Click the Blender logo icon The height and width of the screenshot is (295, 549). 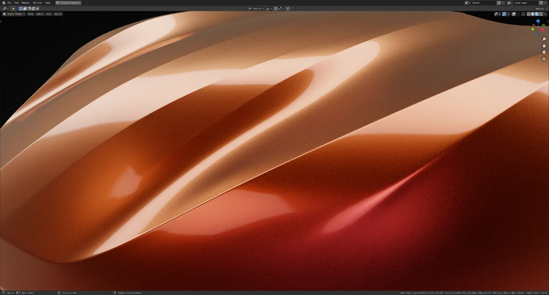tap(3, 3)
